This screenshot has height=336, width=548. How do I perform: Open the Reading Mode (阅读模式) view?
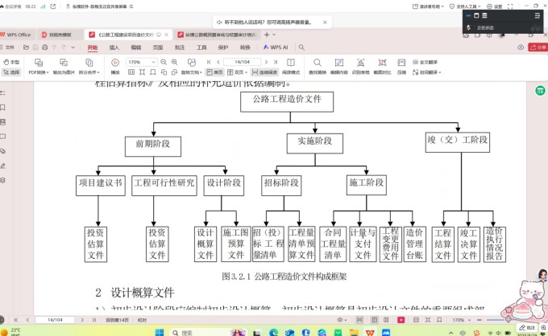[290, 68]
